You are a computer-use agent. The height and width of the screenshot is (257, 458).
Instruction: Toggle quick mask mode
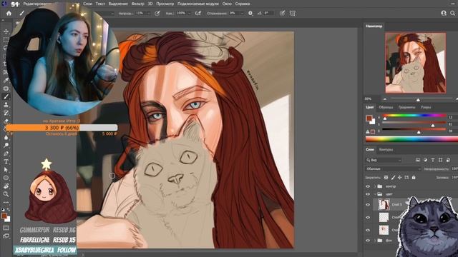tap(6, 228)
